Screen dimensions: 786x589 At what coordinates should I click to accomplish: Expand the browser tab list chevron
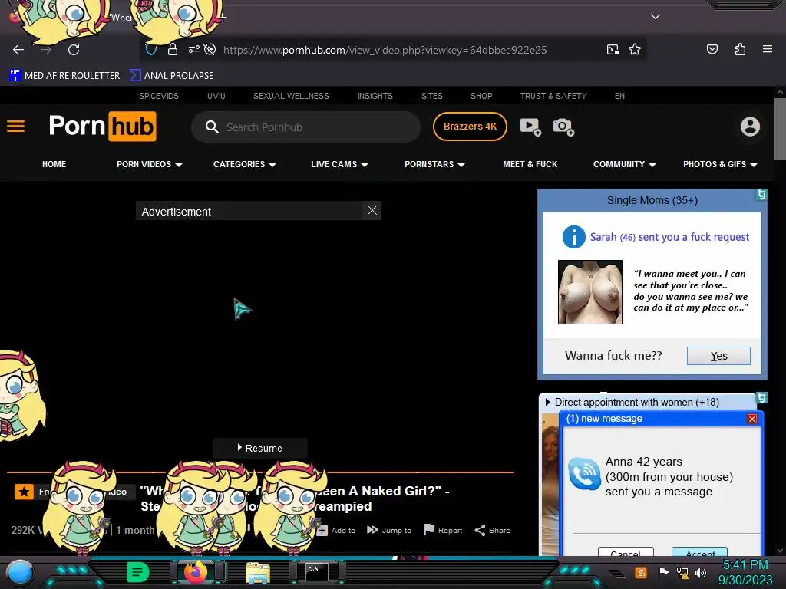656,17
